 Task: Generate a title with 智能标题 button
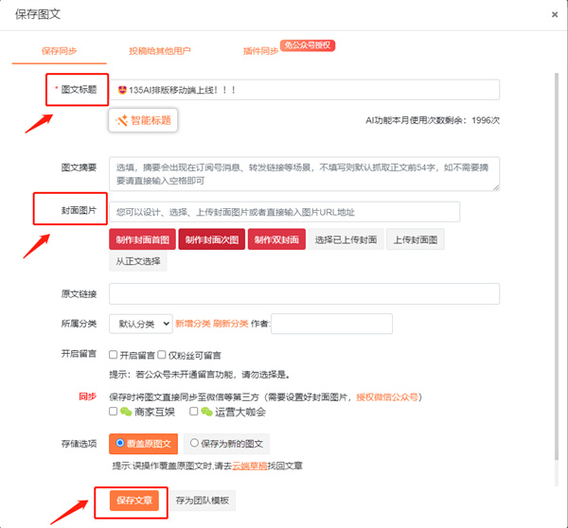point(143,120)
